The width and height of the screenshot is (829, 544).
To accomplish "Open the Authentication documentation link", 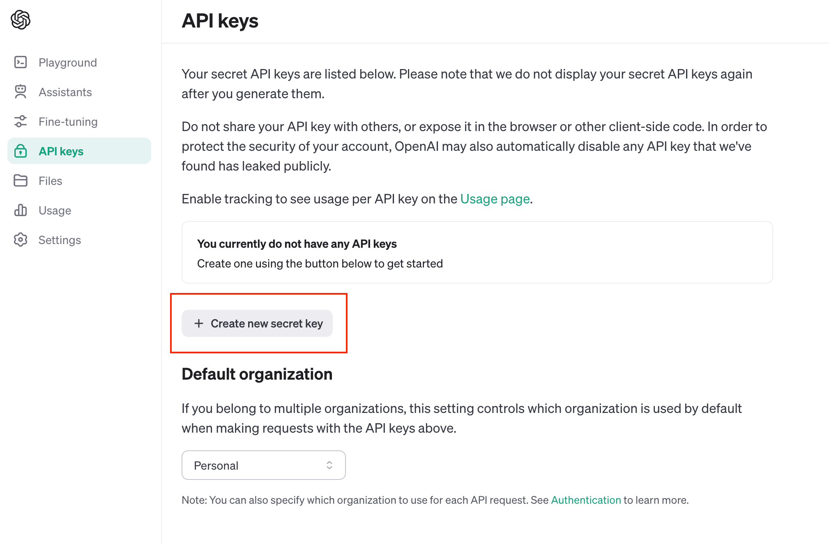I will (x=586, y=500).
